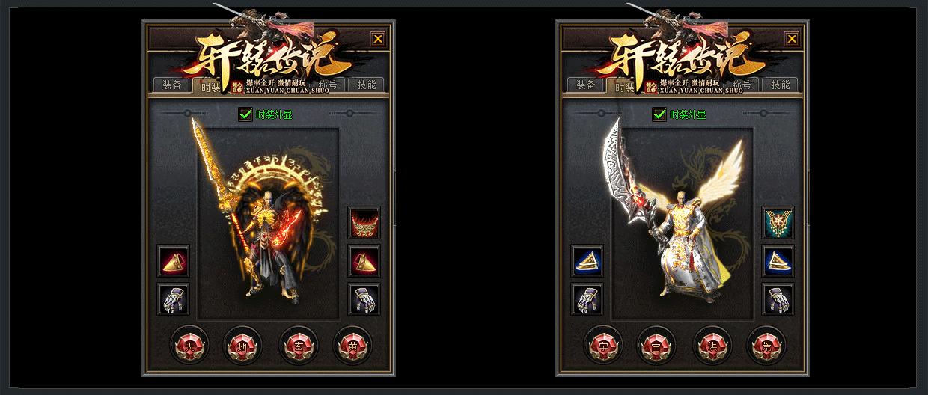Select the teal medallion slot beside winged character

(x=778, y=222)
